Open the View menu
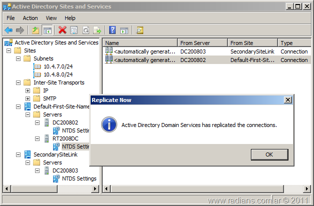This screenshot has height=206, width=314. pyautogui.click(x=51, y=18)
